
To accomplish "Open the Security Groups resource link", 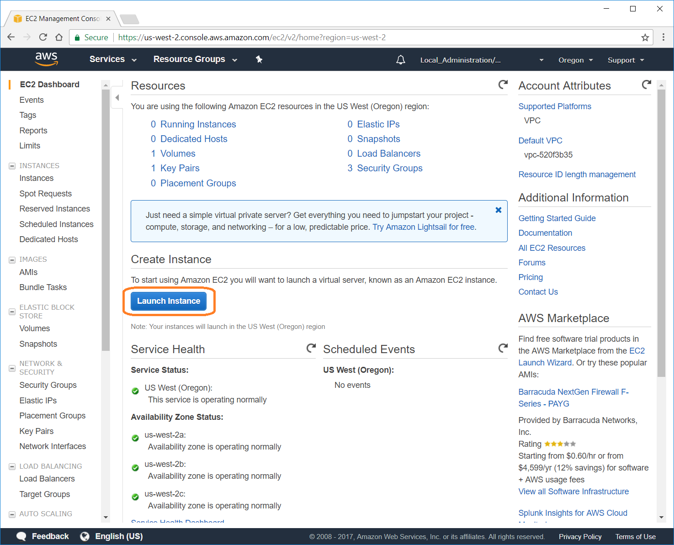I will coord(390,168).
